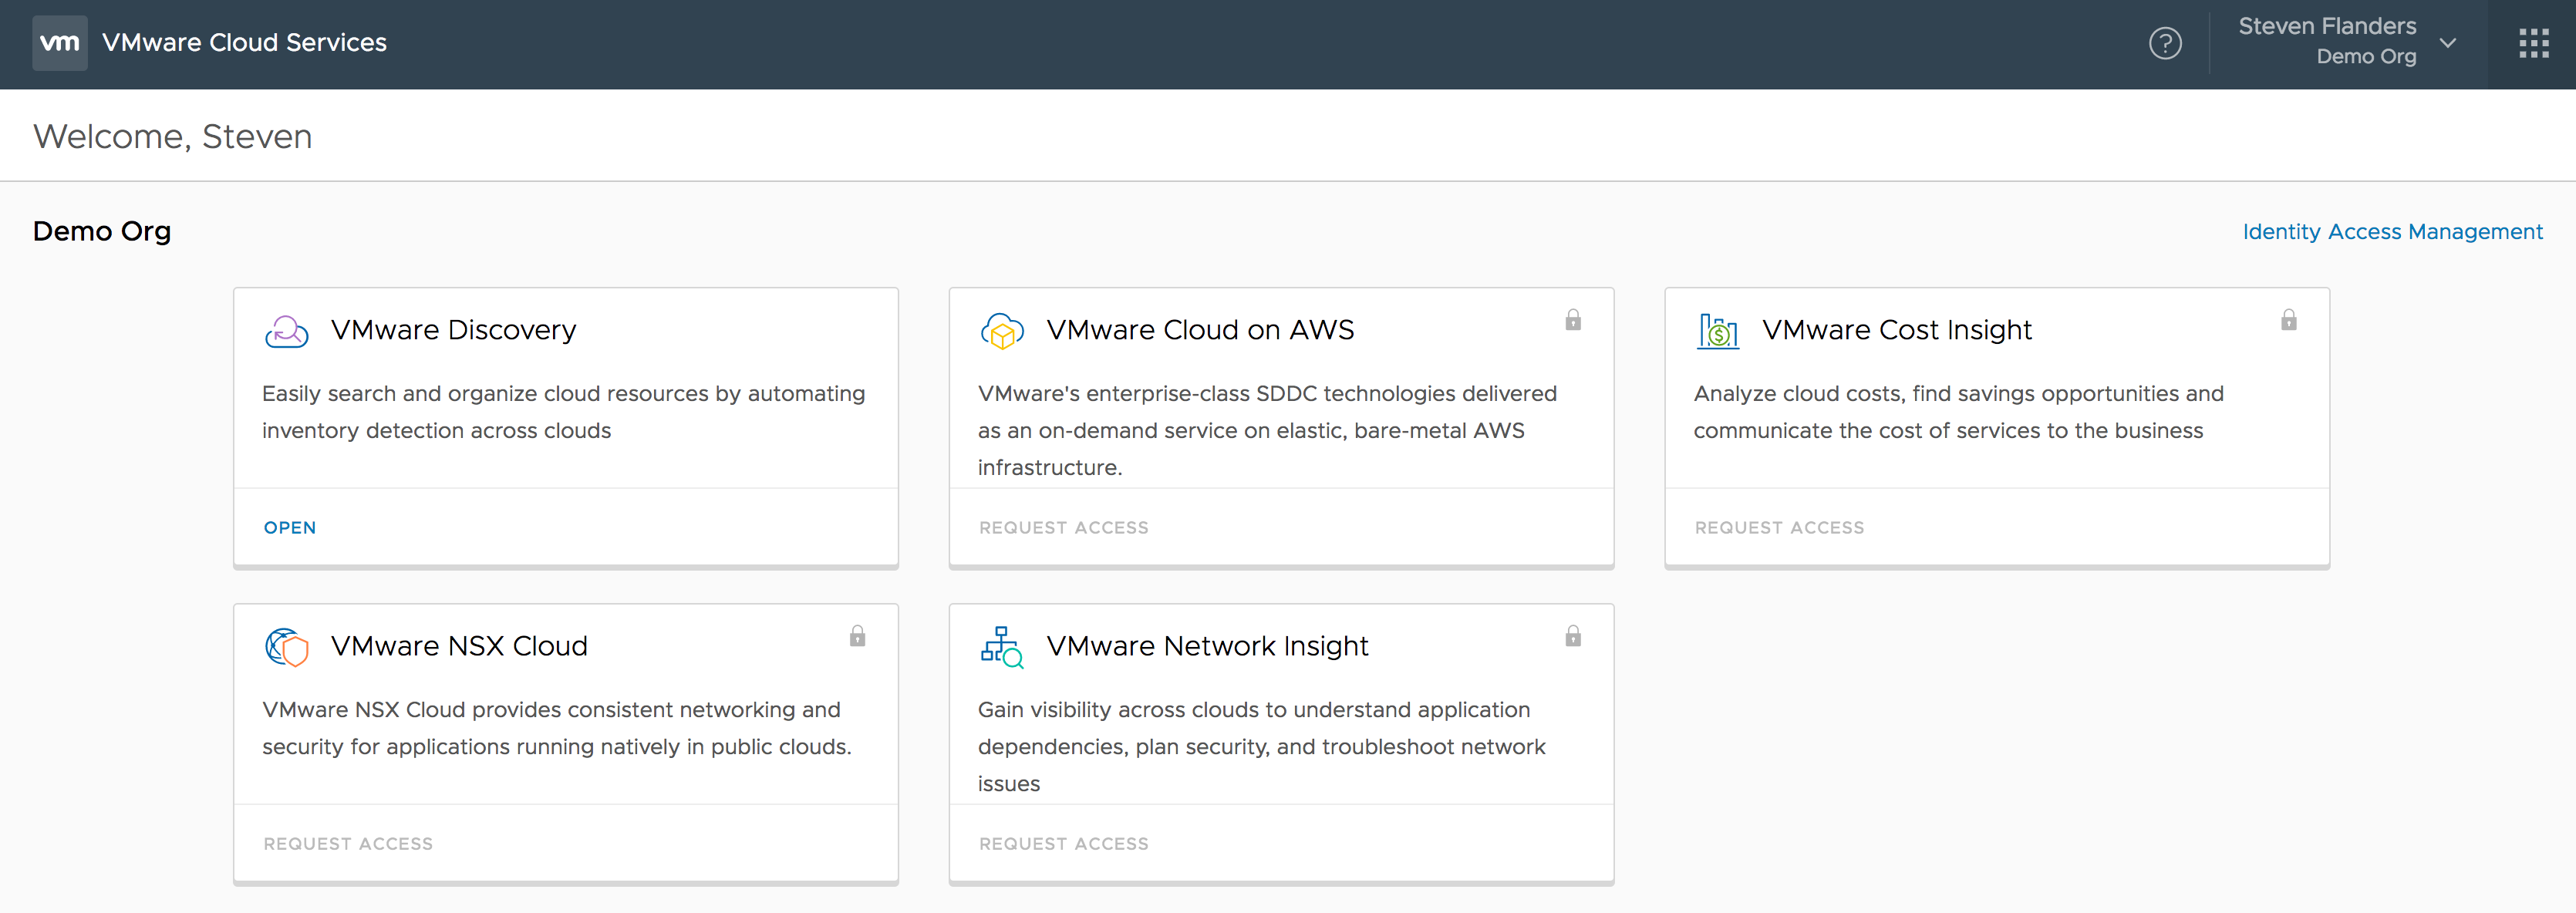The height and width of the screenshot is (913, 2576).
Task: Request access to VMware NSX Cloud
Action: click(x=348, y=844)
